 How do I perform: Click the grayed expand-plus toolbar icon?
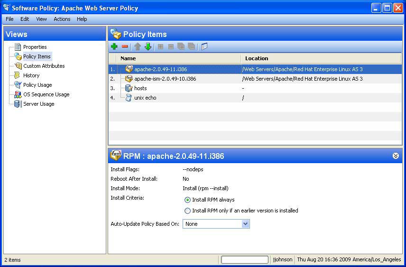tap(160, 46)
